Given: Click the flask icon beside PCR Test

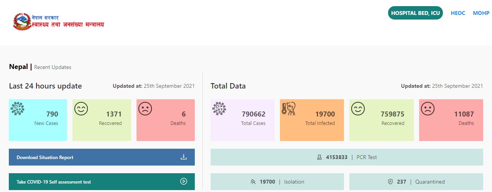Looking at the screenshot, I should (319, 157).
